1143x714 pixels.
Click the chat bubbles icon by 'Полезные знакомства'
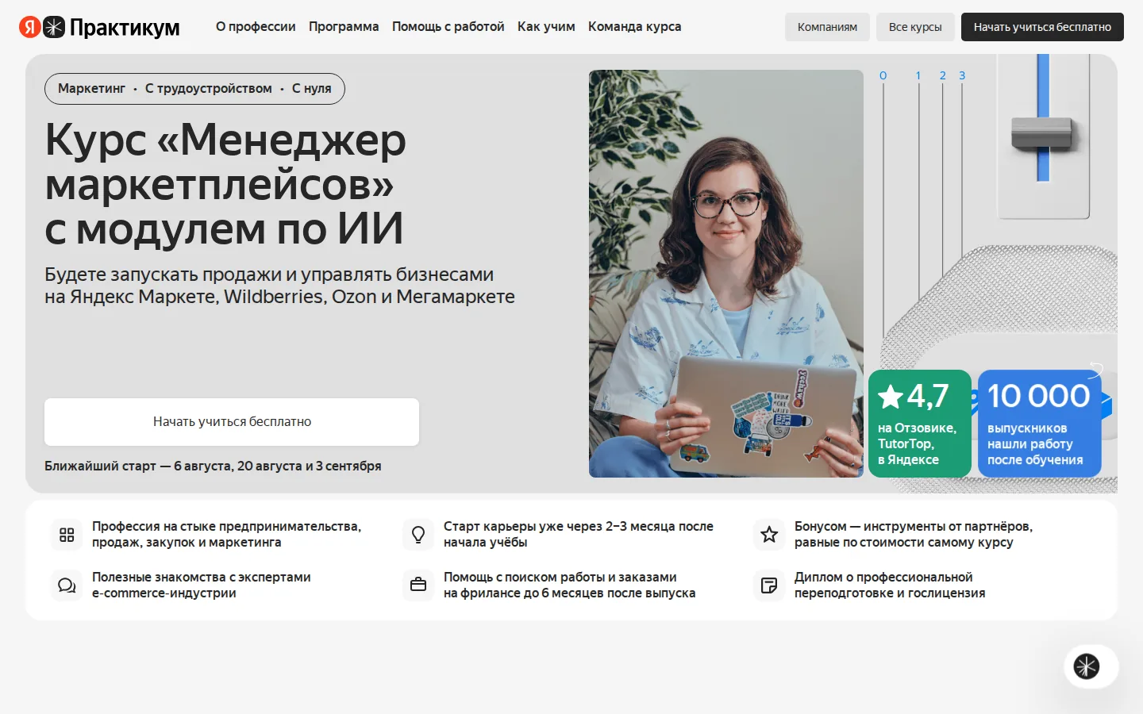67,585
